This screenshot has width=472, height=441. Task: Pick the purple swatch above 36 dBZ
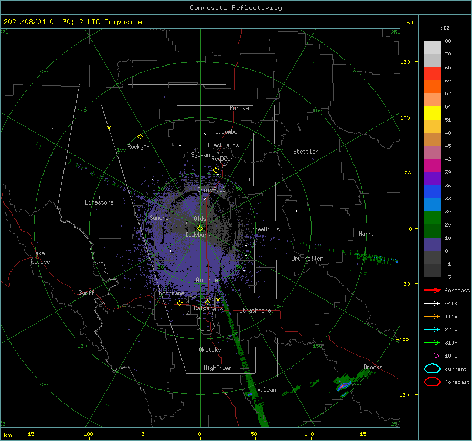pyautogui.click(x=432, y=178)
